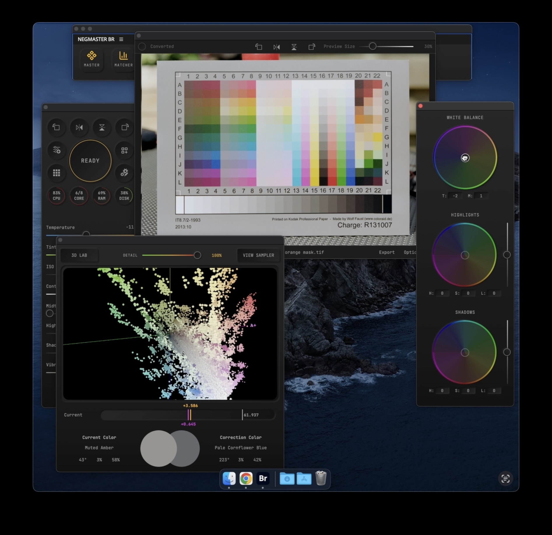Click flip vertical icon in preview toolbar
Viewport: 552px width, 535px height.
[294, 47]
